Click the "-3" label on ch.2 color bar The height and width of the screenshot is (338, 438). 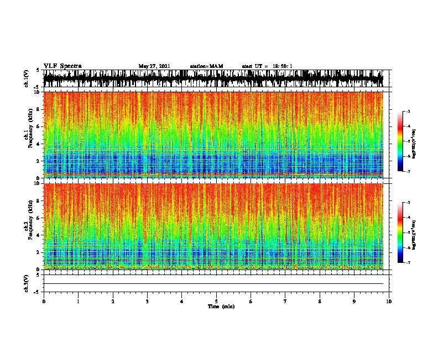tap(408, 203)
